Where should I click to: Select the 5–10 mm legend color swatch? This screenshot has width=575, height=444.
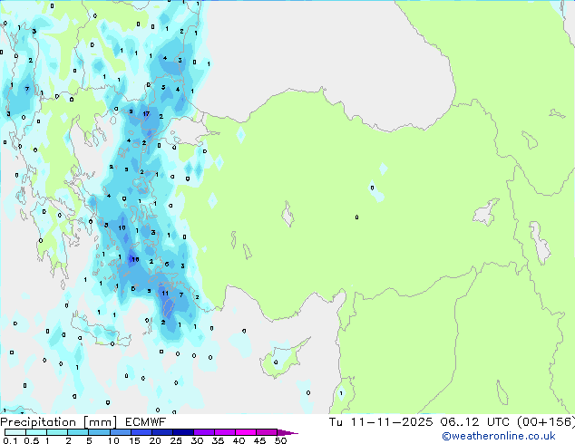[99, 432]
